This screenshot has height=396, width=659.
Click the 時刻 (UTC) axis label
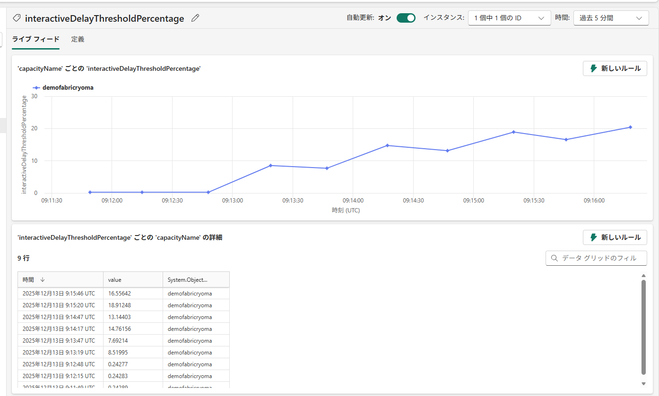pos(346,211)
